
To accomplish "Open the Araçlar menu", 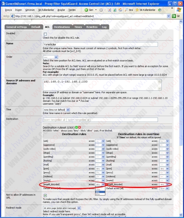I will [x=61, y=10].
